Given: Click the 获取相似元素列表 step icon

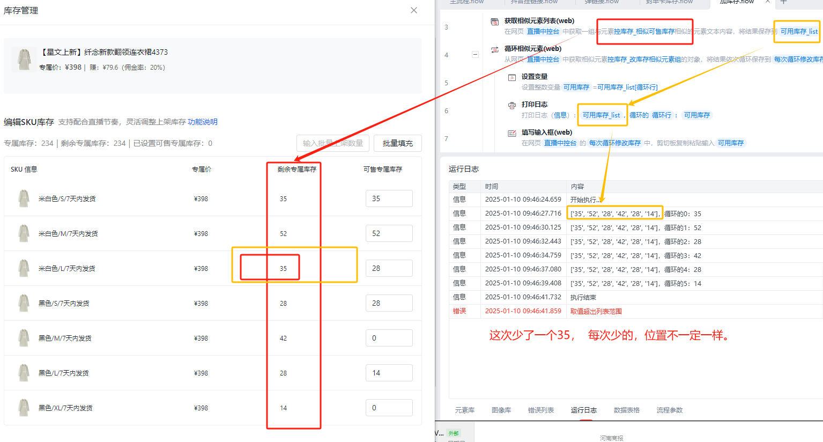Looking at the screenshot, I should click(494, 21).
